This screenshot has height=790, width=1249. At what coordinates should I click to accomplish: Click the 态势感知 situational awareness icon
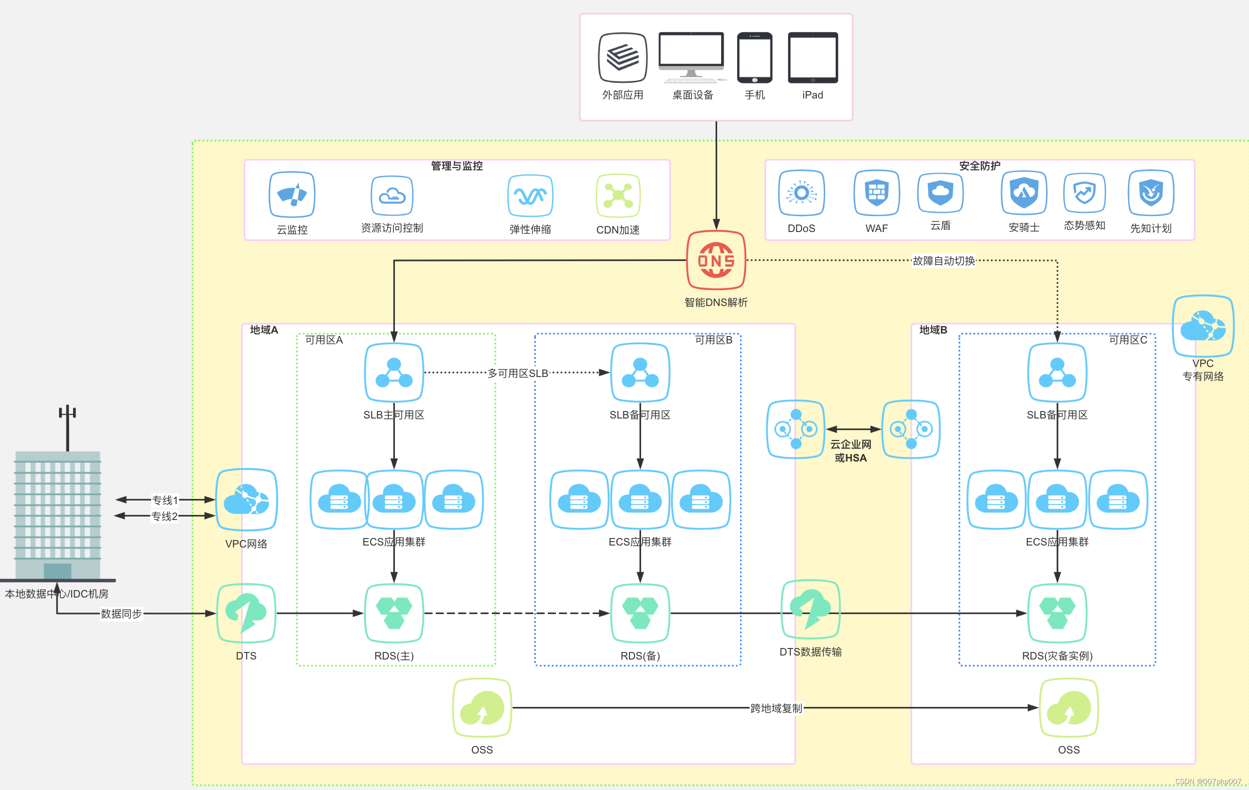pos(1084,193)
